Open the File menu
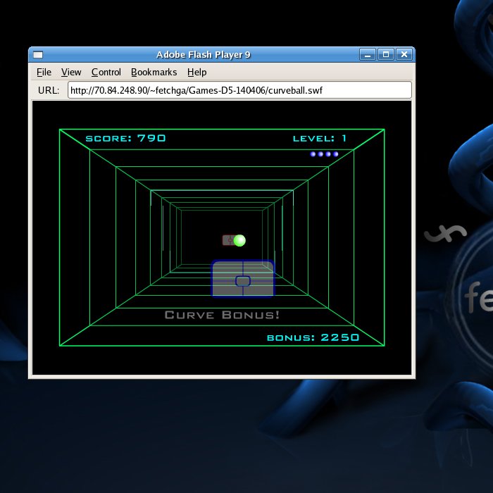Image resolution: width=493 pixels, height=493 pixels. pos(44,73)
